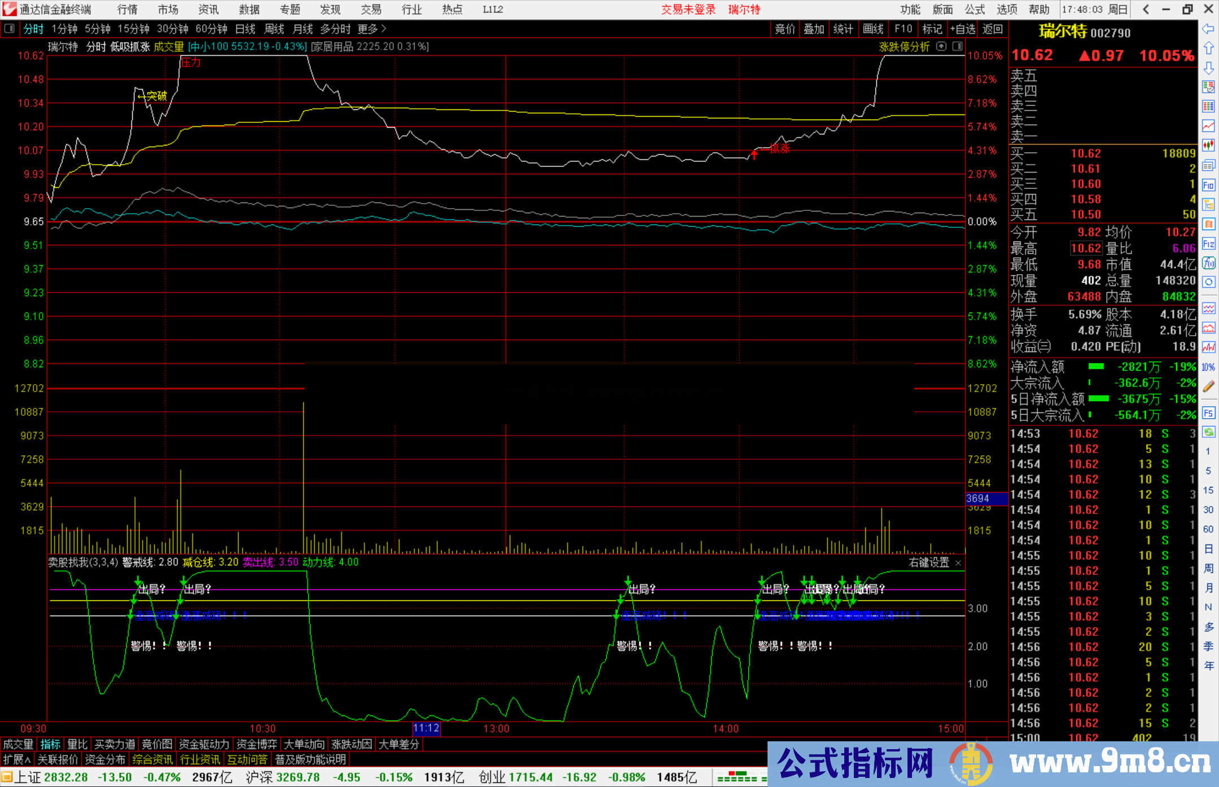This screenshot has width=1219, height=787.
Task: Click the candlestick chart icon in right sidebar
Action: pos(1208,146)
